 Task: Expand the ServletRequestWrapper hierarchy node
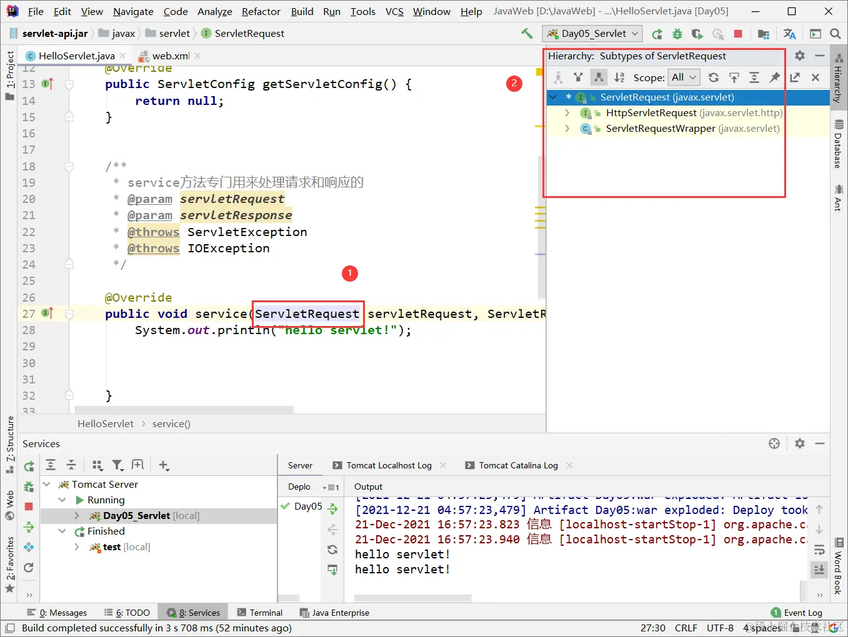click(567, 129)
